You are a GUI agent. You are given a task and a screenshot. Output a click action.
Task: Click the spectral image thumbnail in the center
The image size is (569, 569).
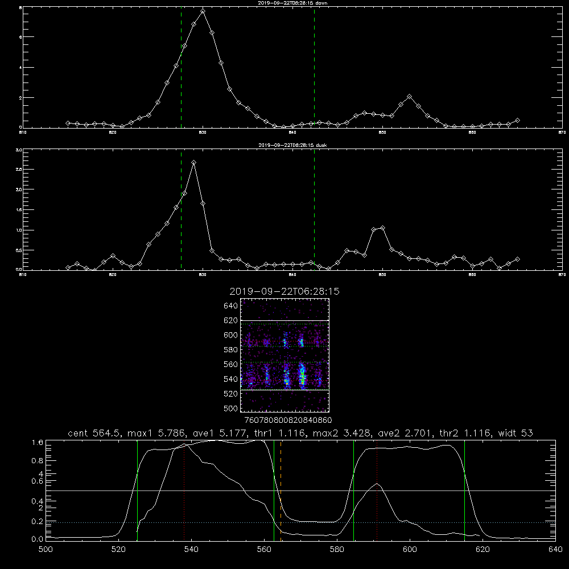(x=284, y=355)
